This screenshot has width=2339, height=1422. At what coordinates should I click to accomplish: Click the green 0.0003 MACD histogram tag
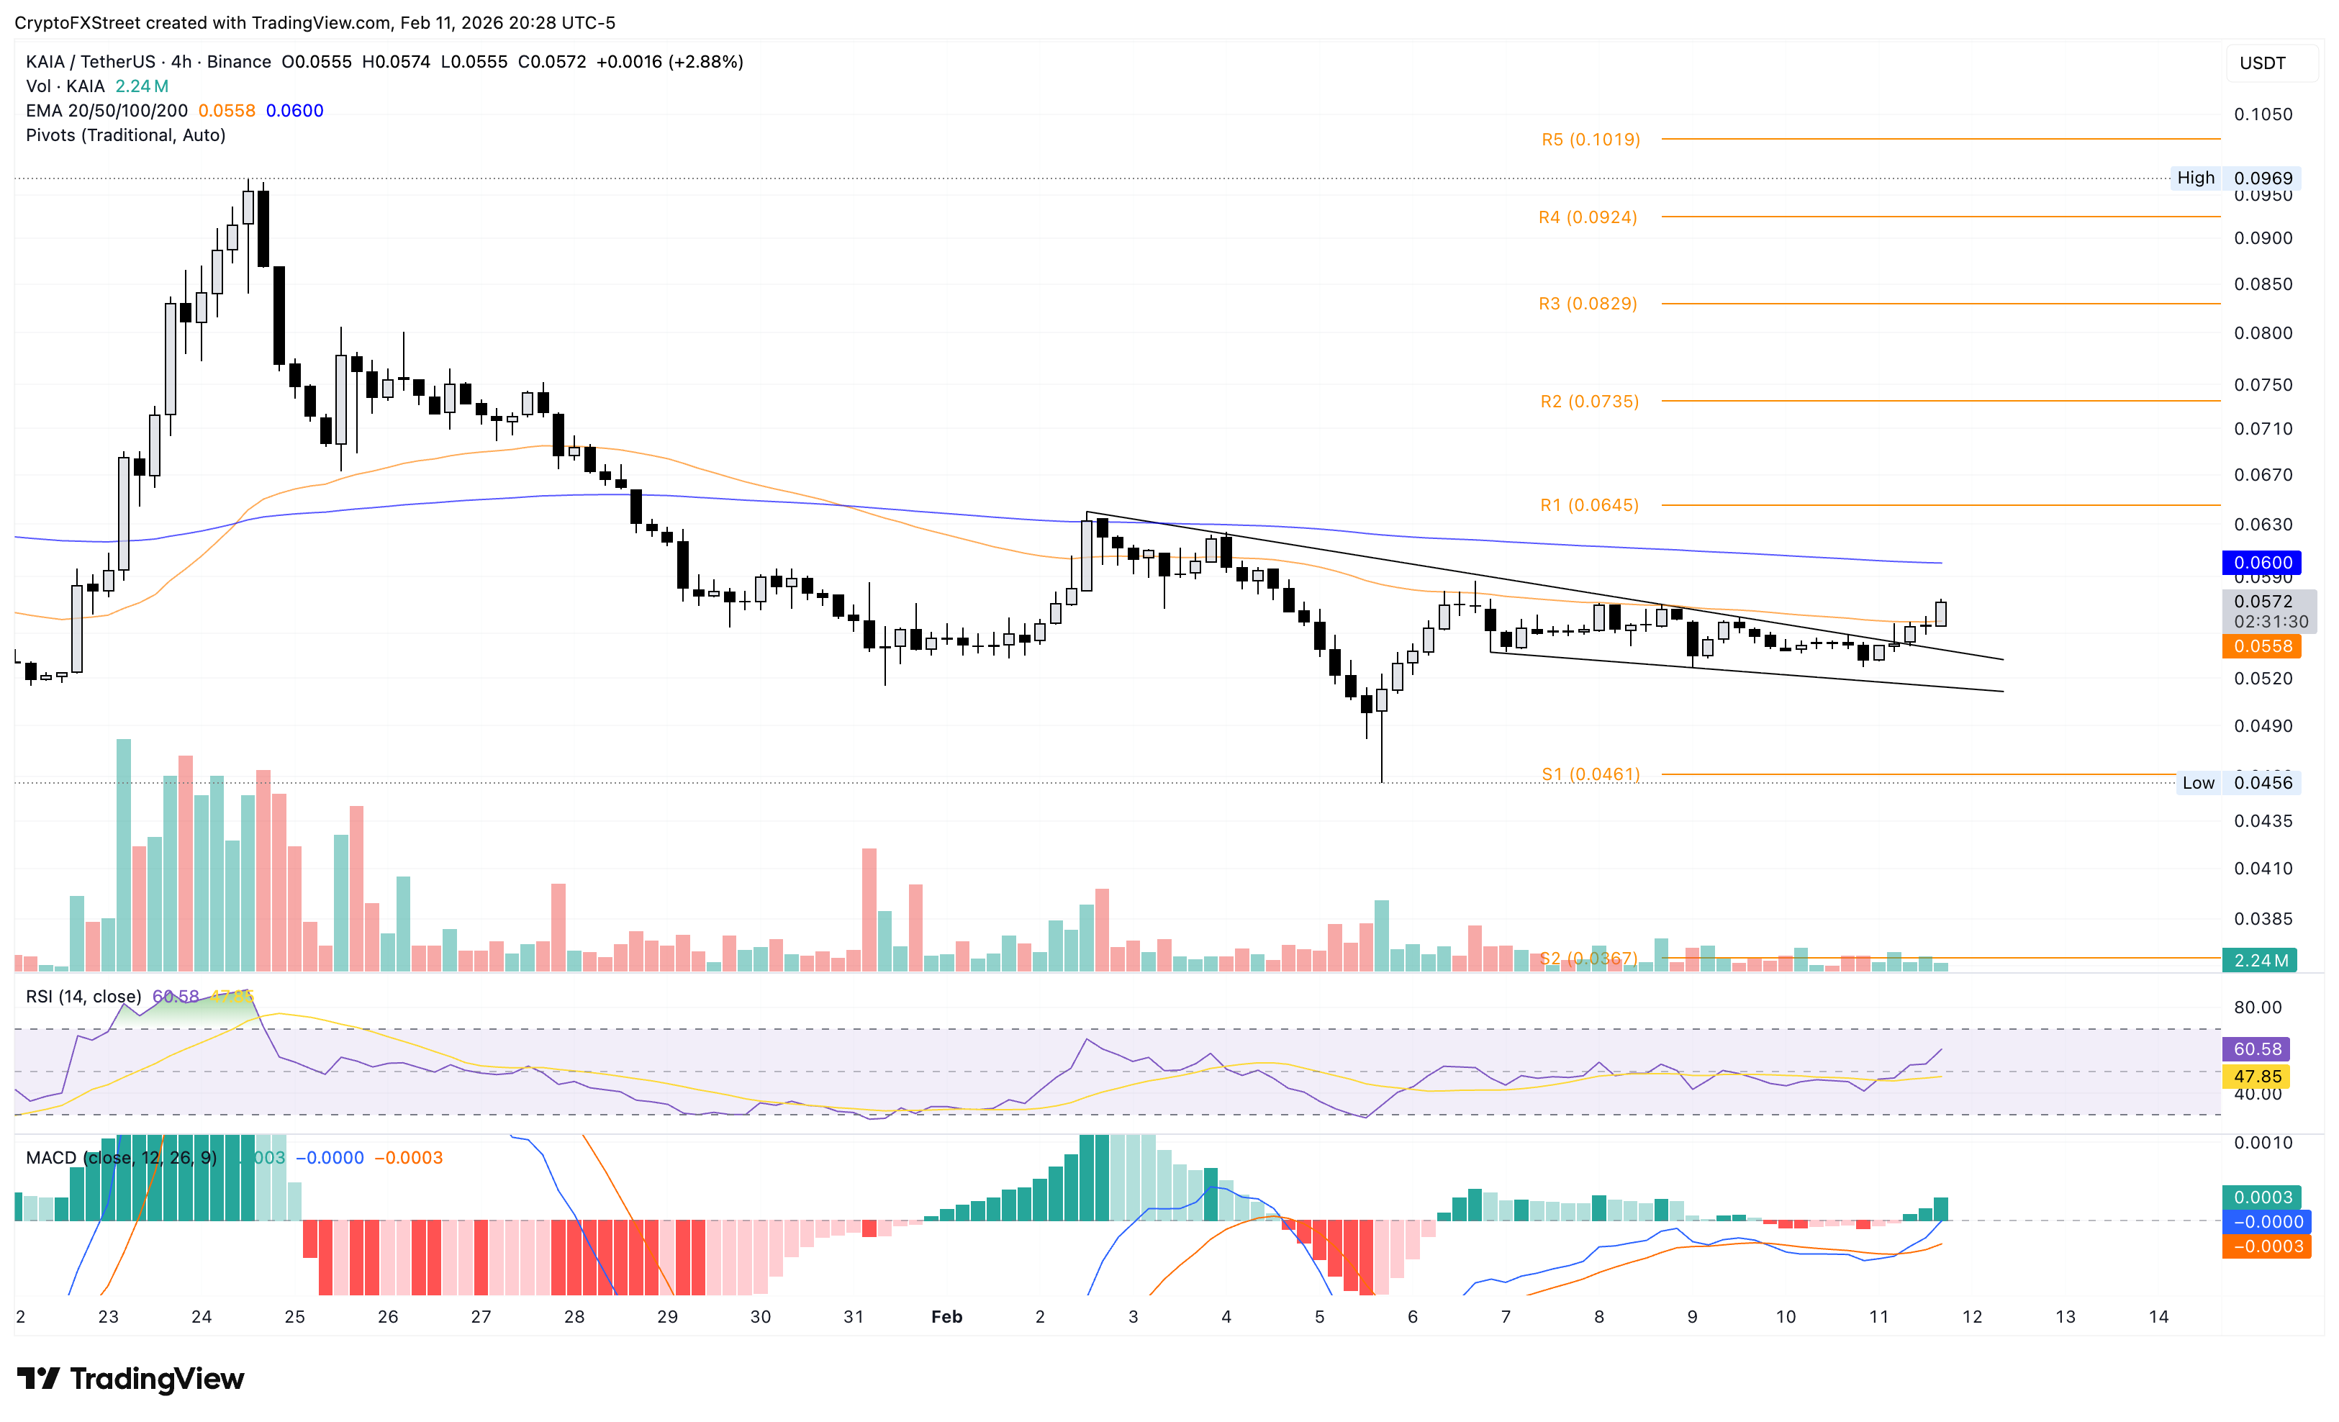pos(2262,1197)
